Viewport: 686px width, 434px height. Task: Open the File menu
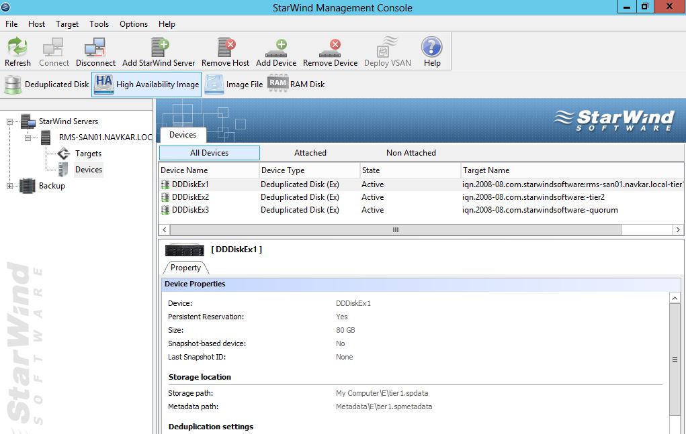pyautogui.click(x=11, y=24)
